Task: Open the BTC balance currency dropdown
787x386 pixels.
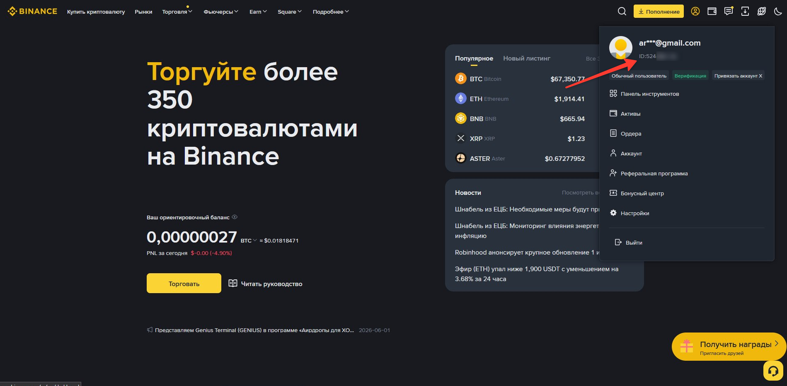Action: point(249,240)
